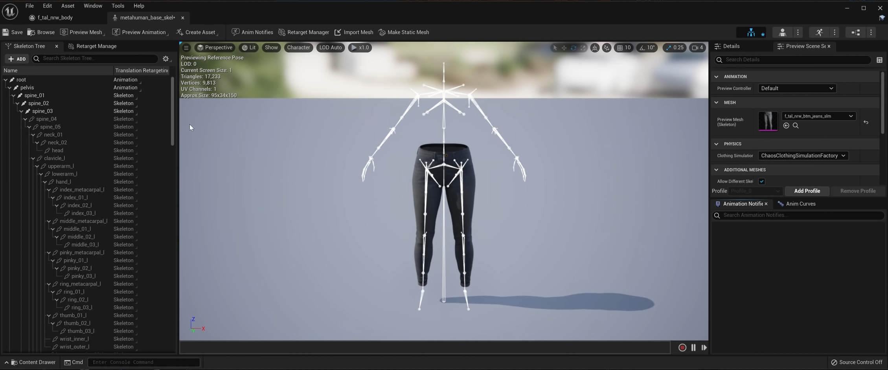Switch to Animation editor mode icon

819,32
